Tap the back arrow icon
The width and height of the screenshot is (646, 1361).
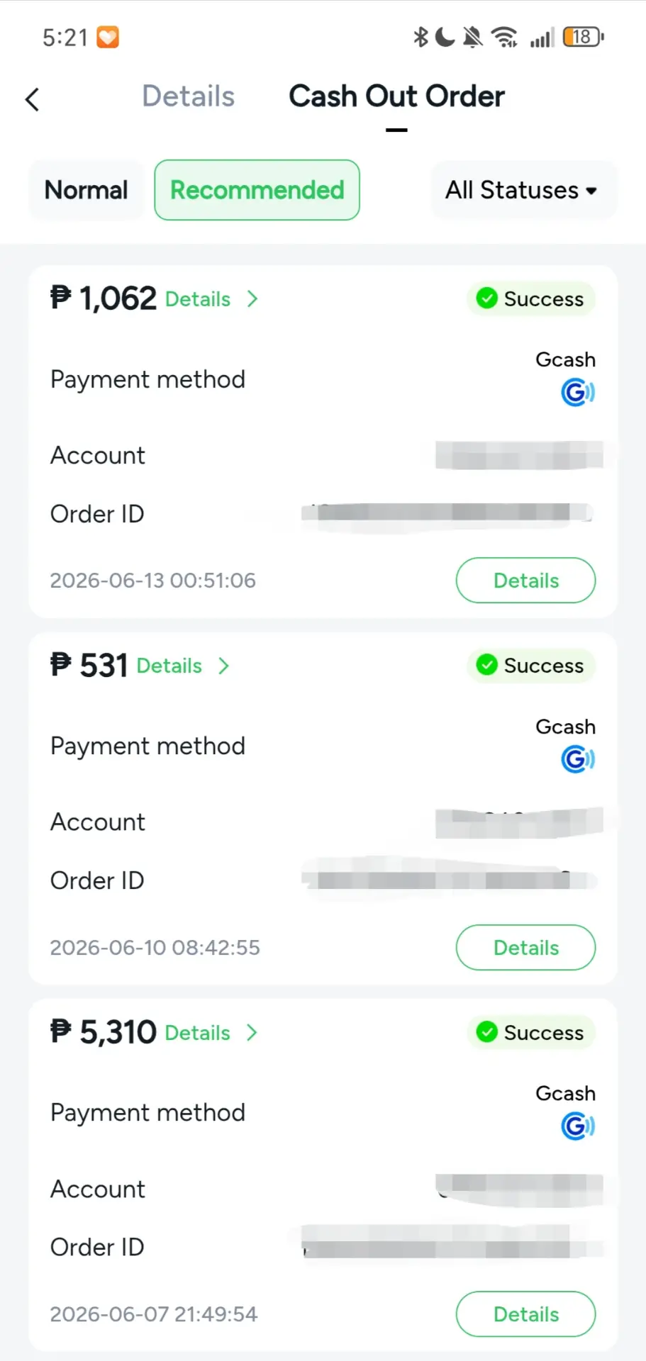32,99
